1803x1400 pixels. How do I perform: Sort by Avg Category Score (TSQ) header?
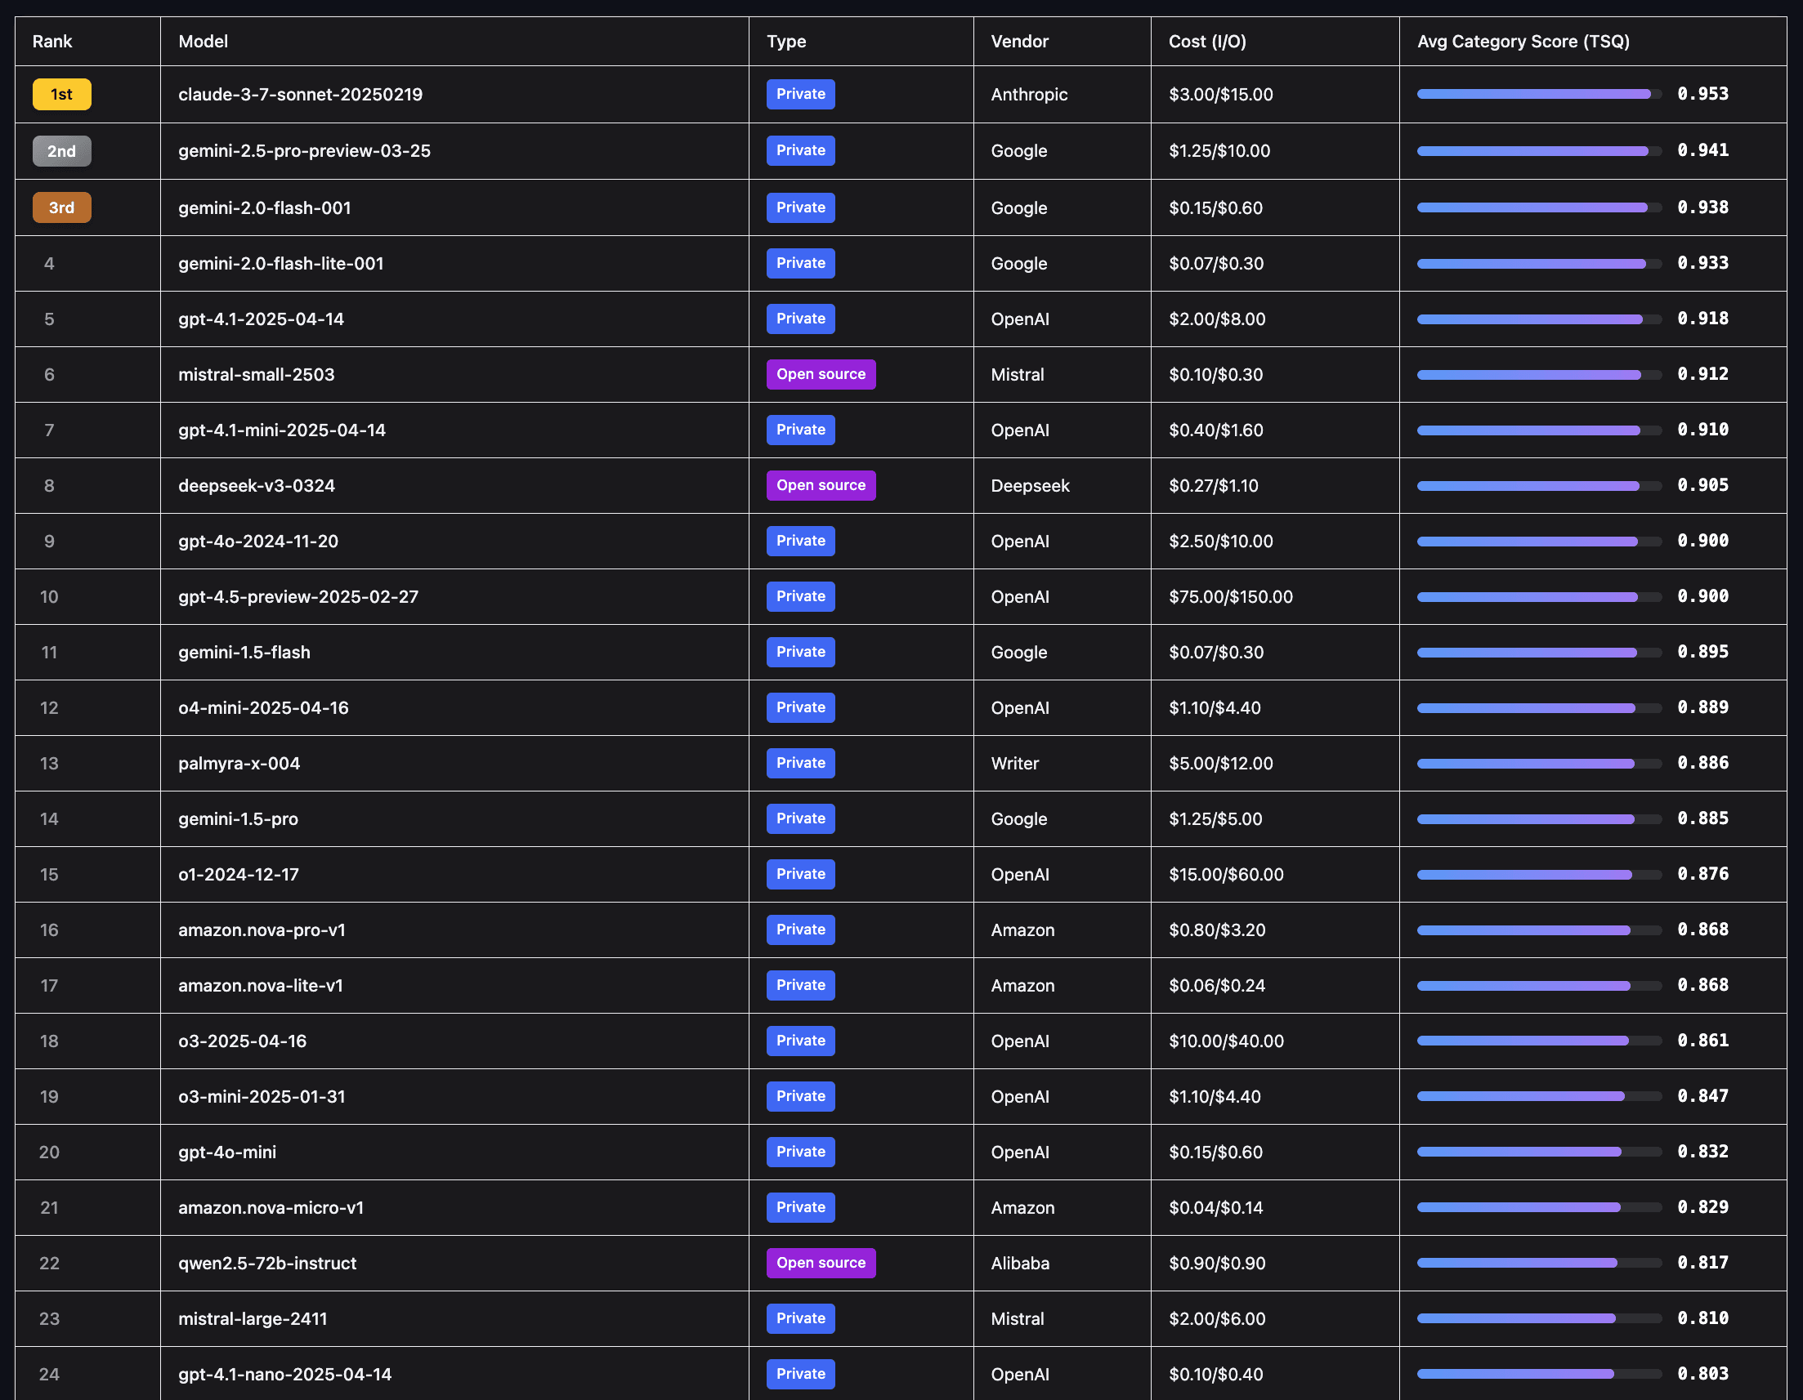[x=1523, y=42]
